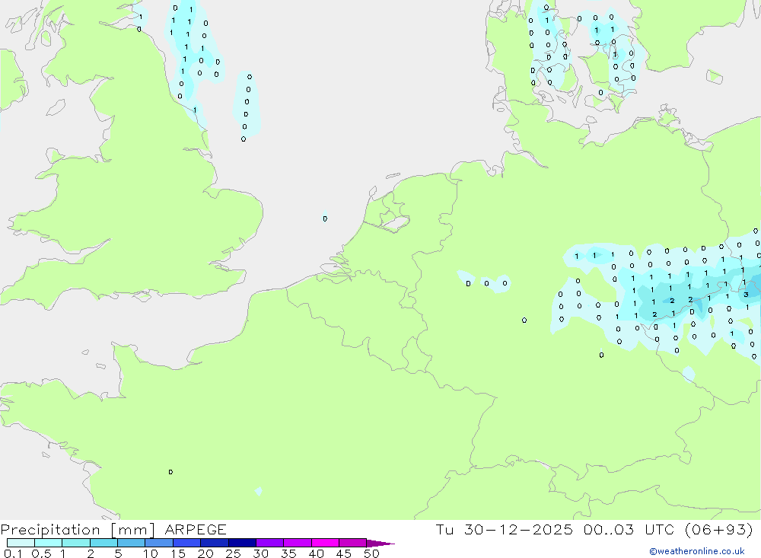
Task: Select the 1–2 mm legend color swatch
Action: click(x=76, y=543)
